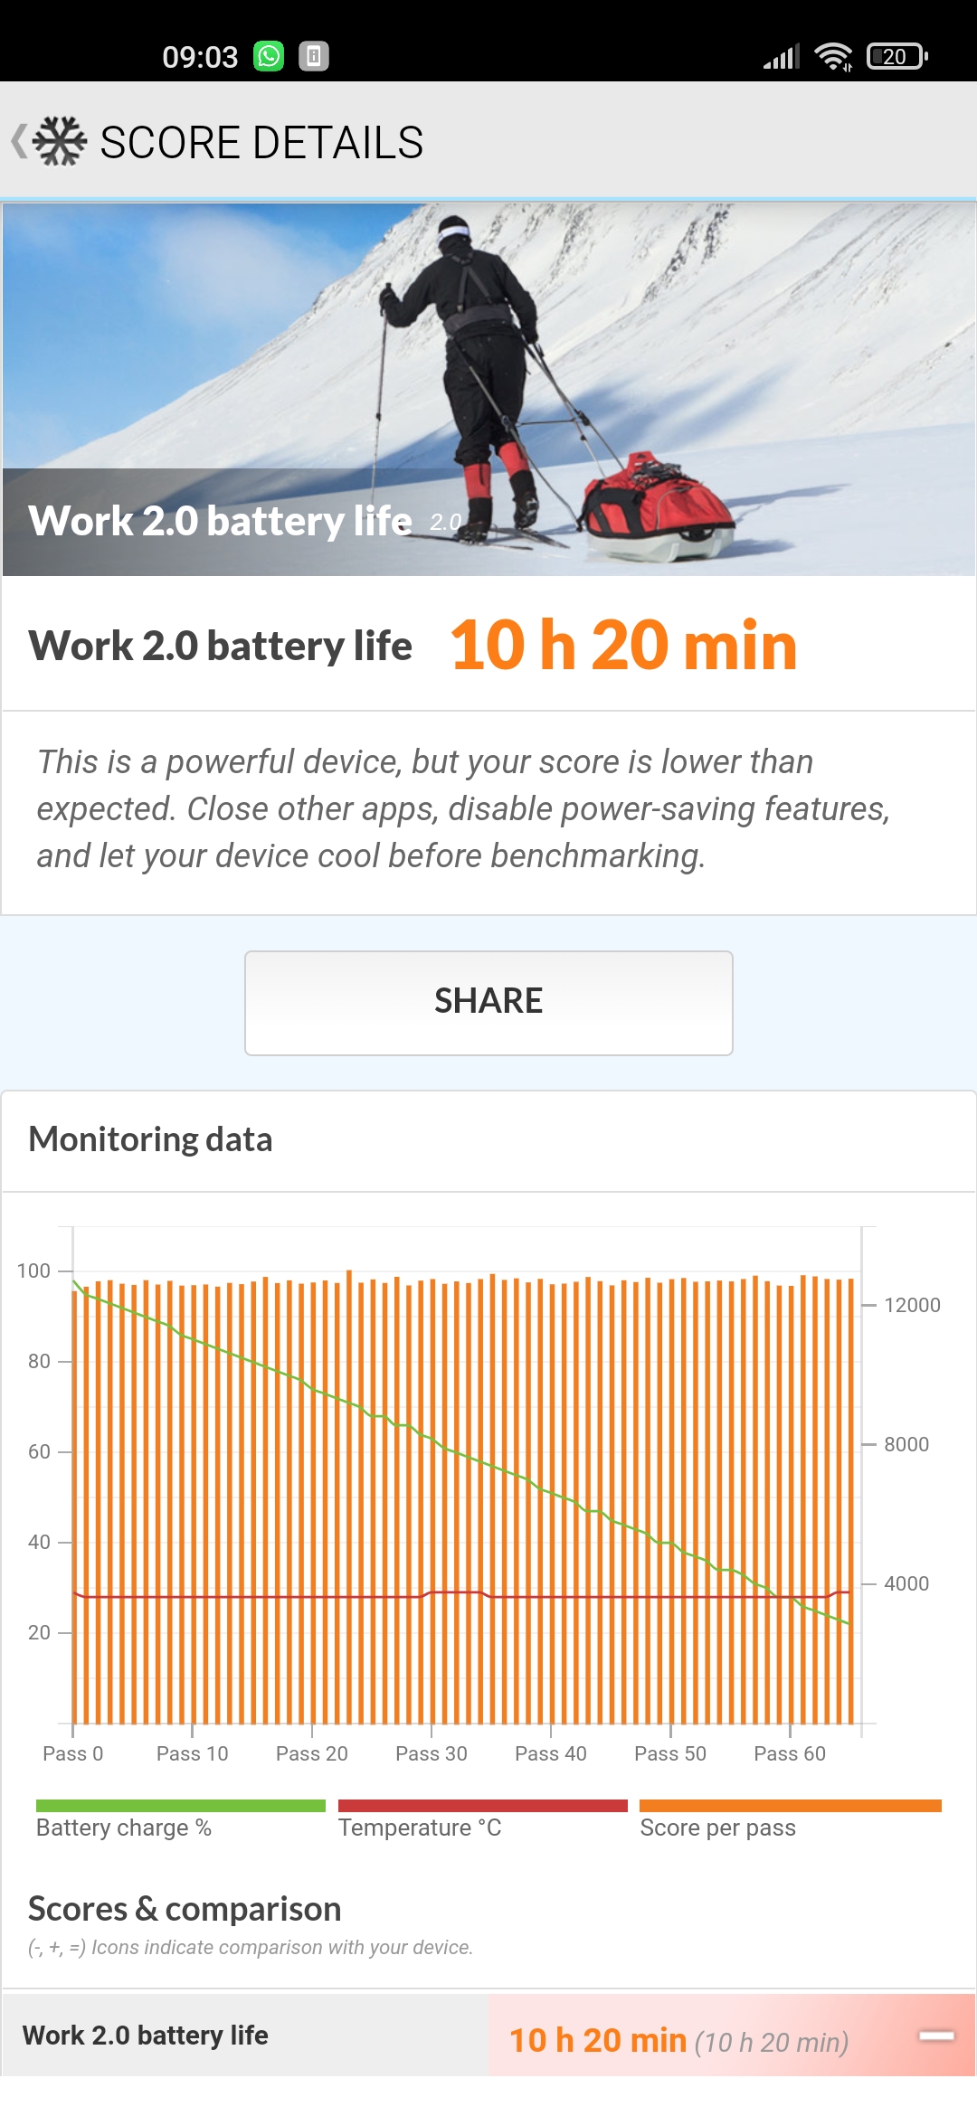The image size is (977, 2116).
Task: Toggle the Temperature °C legend
Action: pos(420,1828)
